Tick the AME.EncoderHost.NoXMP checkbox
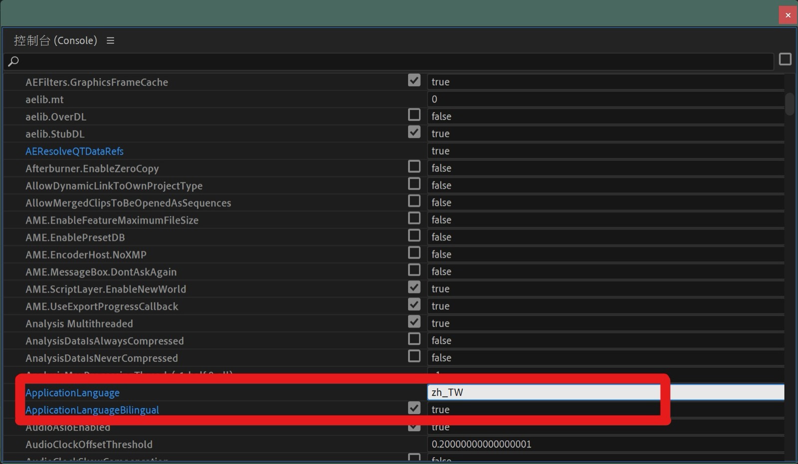The width and height of the screenshot is (798, 464). (414, 253)
